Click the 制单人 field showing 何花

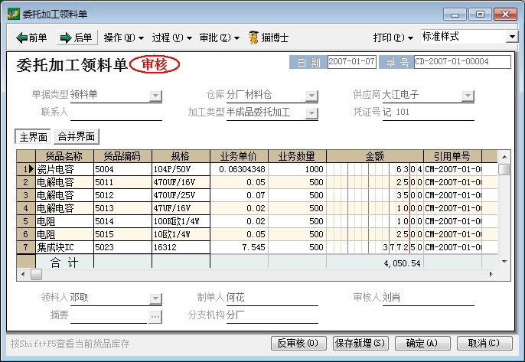pos(272,298)
